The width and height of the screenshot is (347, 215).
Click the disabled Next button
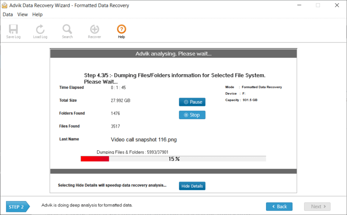point(317,206)
